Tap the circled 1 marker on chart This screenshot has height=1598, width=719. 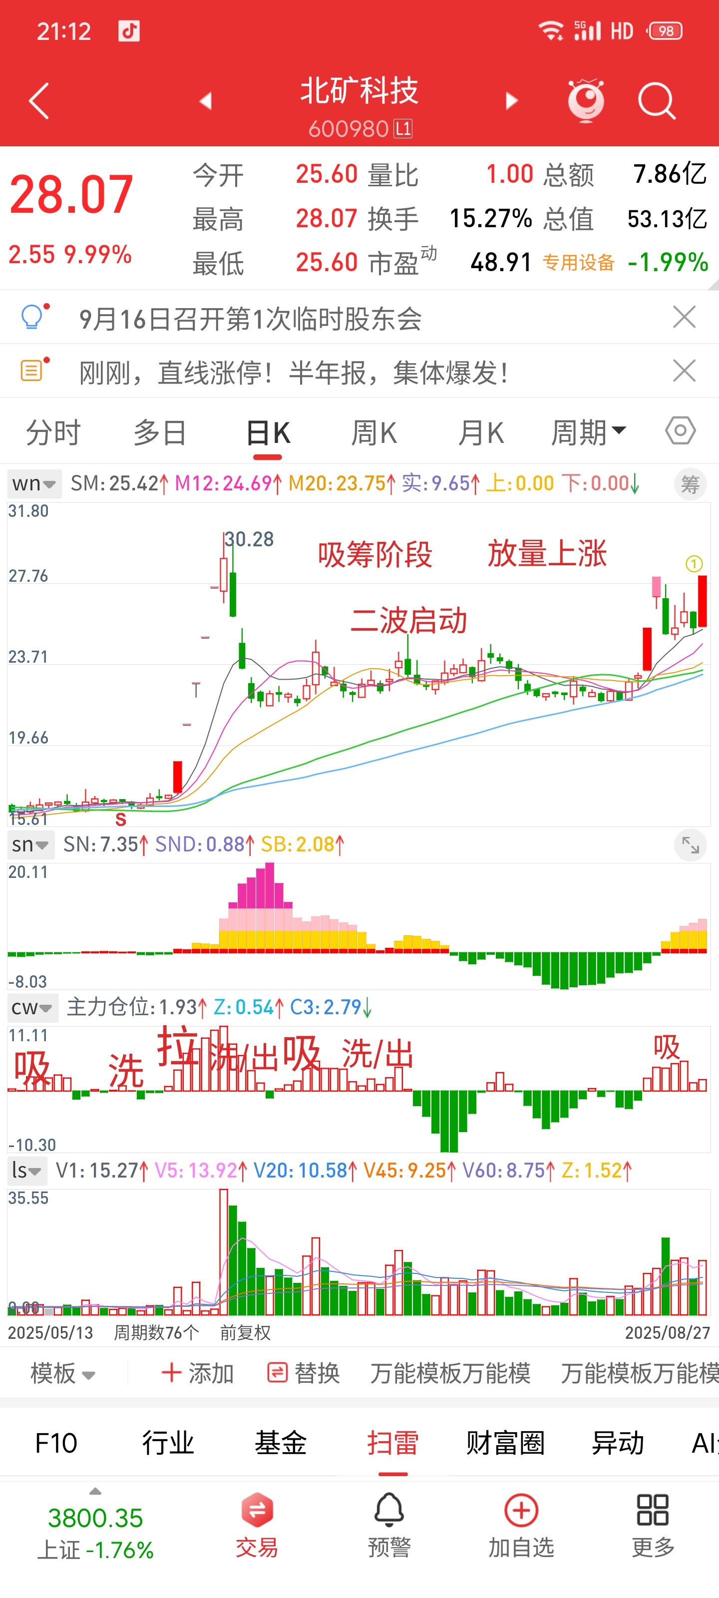pos(694,563)
